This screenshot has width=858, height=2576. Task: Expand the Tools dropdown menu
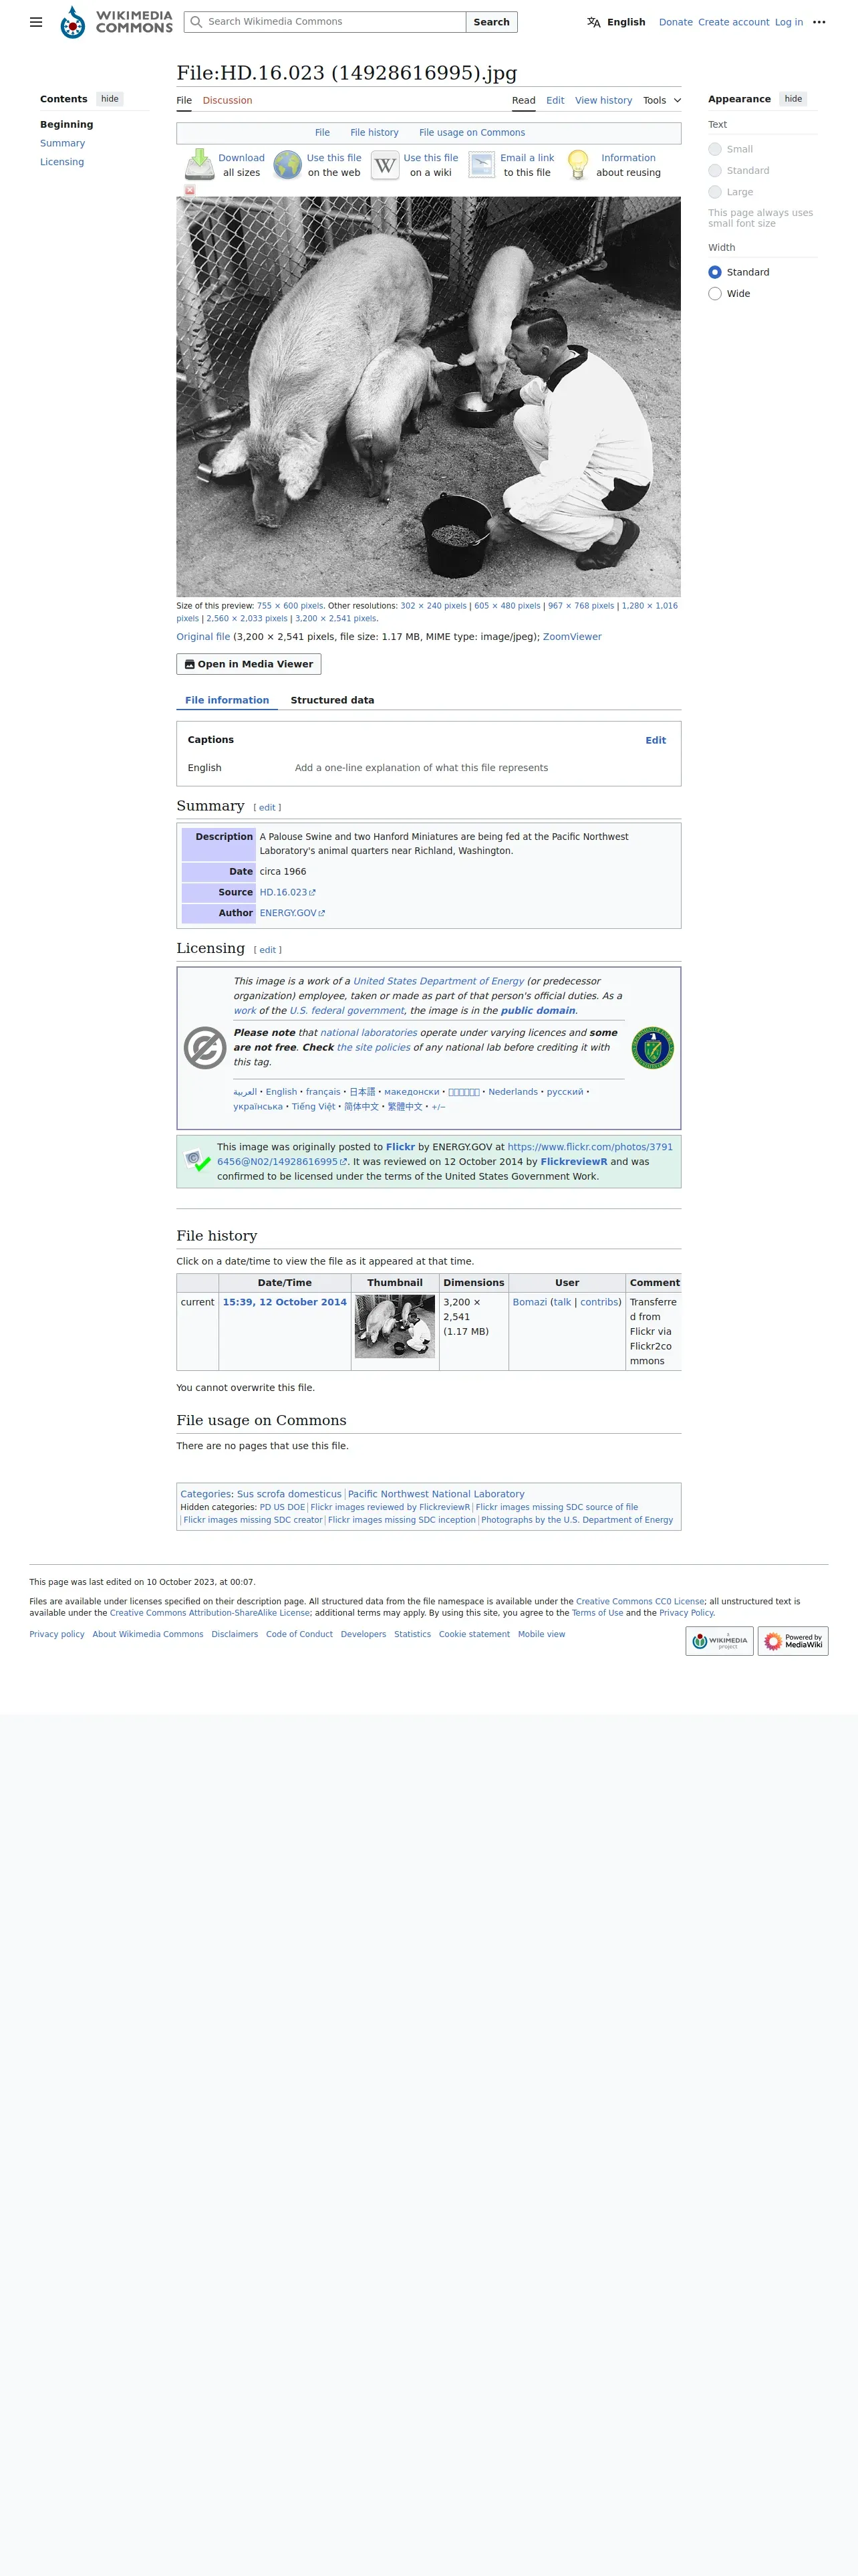point(662,100)
